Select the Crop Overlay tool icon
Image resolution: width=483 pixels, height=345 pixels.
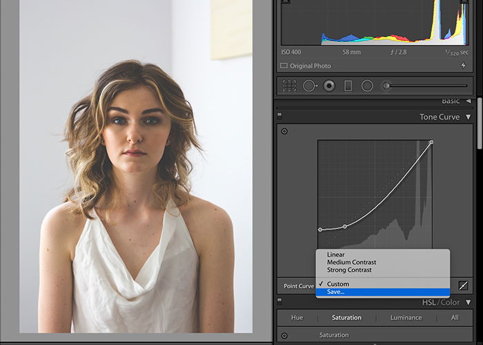tap(289, 86)
